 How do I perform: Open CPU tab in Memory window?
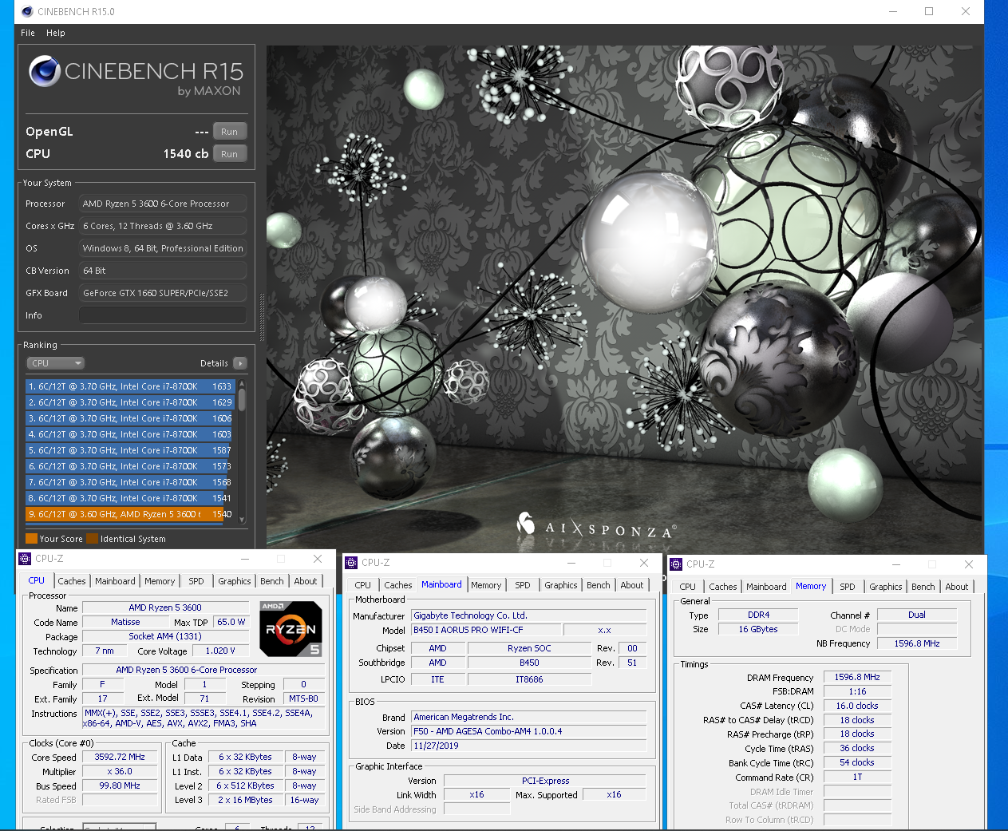coord(688,587)
